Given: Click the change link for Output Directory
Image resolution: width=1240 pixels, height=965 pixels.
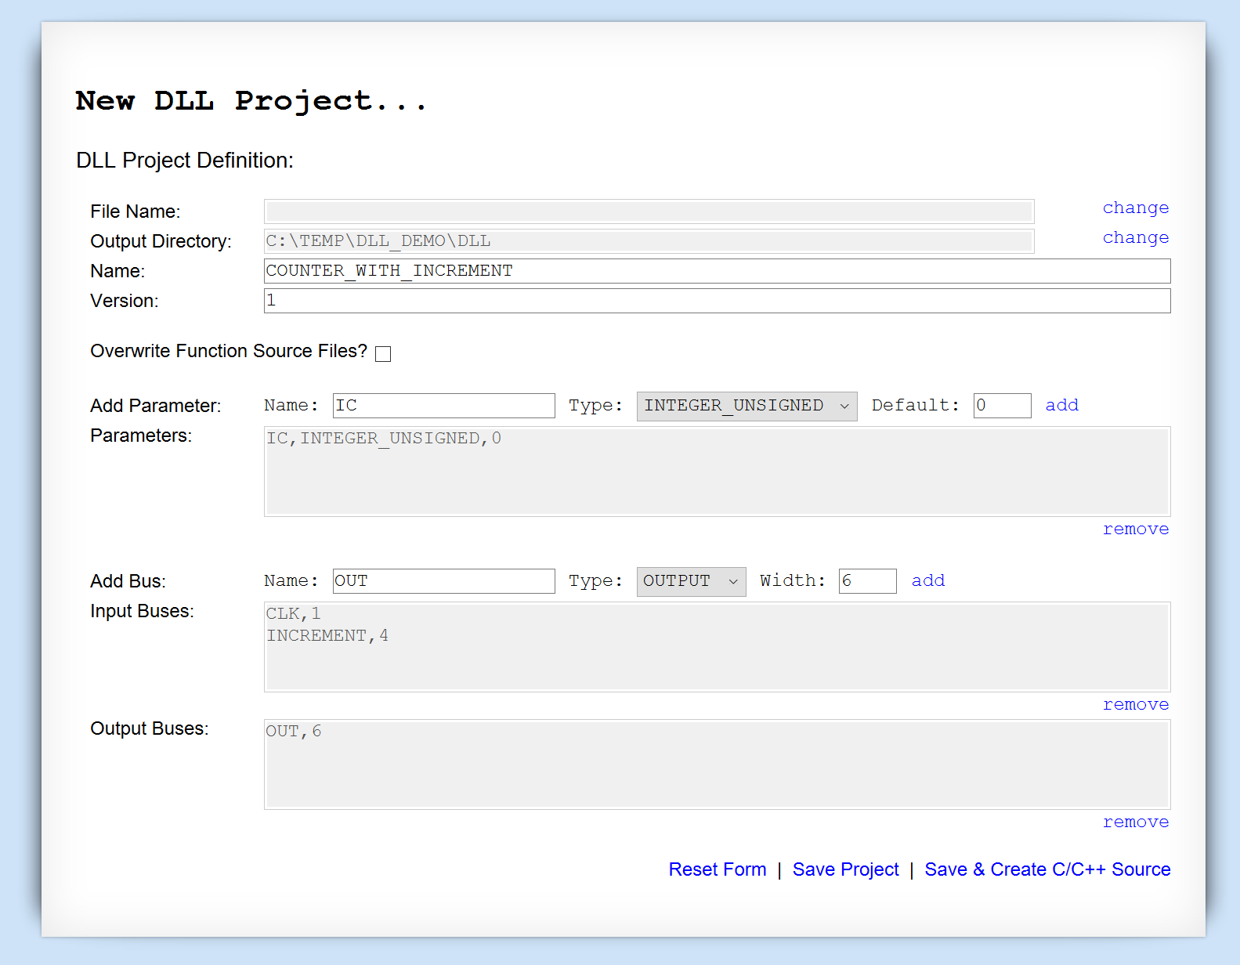Looking at the screenshot, I should (1135, 237).
